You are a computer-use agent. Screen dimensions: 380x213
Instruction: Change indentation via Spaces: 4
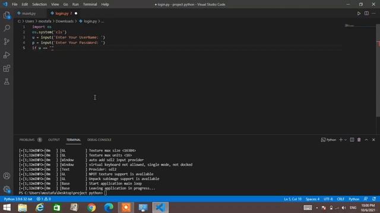click(x=312, y=199)
